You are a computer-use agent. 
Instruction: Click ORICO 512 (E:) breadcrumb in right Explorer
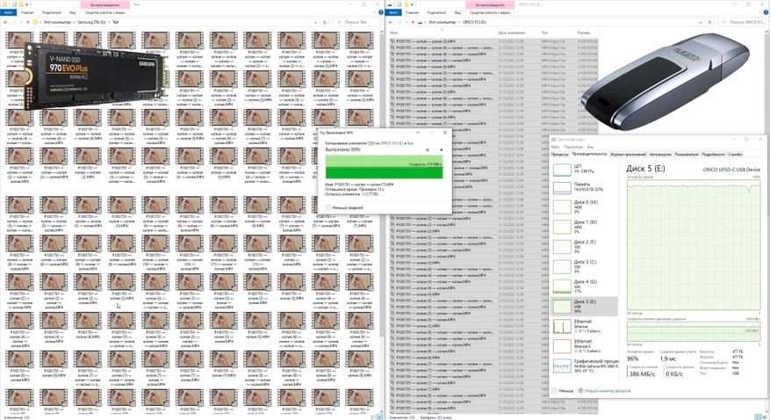coord(474,22)
